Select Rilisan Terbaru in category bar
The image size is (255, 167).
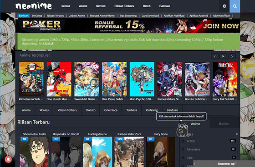[67, 110]
